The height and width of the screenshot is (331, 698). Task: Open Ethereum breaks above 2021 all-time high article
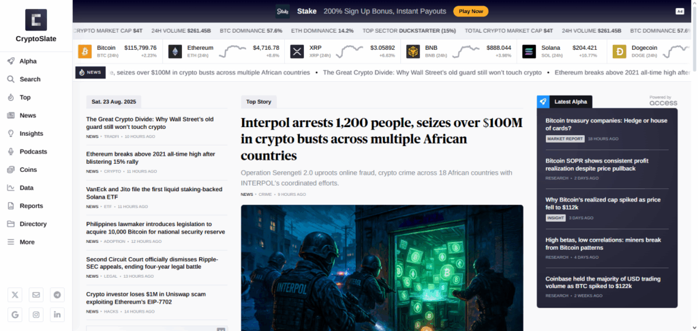(151, 158)
